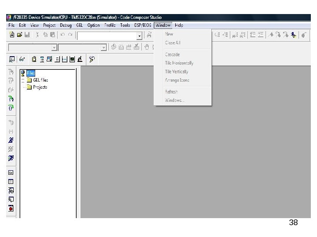Select the Projects folder
Image resolution: width=317 pixels, height=237 pixels.
pos(40,87)
